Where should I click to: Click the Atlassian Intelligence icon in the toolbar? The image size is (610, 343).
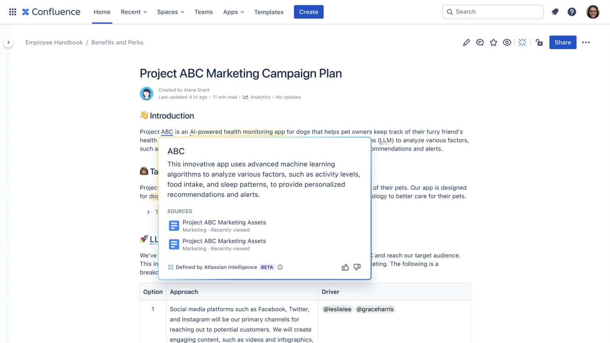(x=522, y=42)
